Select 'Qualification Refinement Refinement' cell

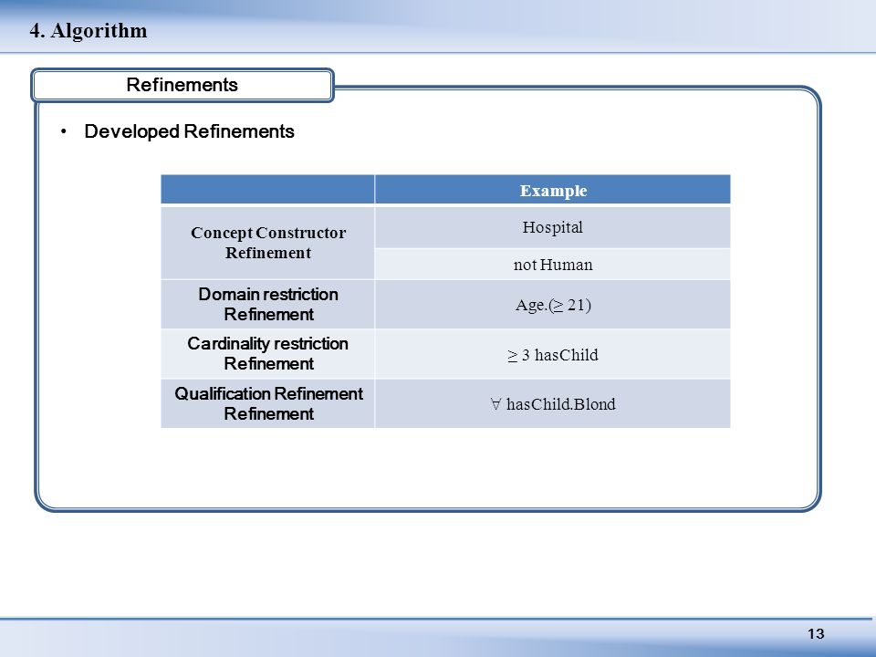coord(267,403)
